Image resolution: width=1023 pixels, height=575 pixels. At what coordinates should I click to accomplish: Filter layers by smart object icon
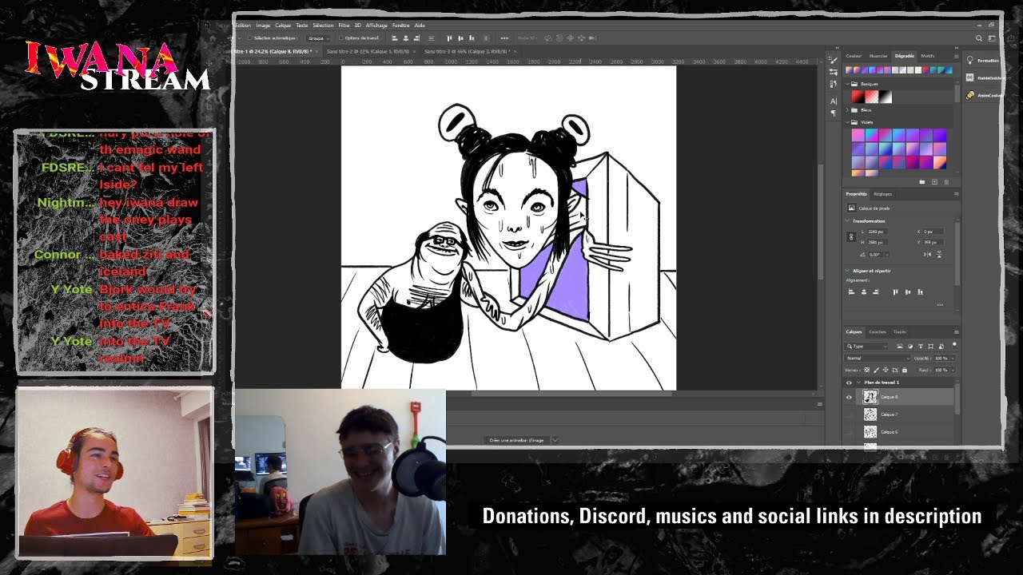[941, 347]
